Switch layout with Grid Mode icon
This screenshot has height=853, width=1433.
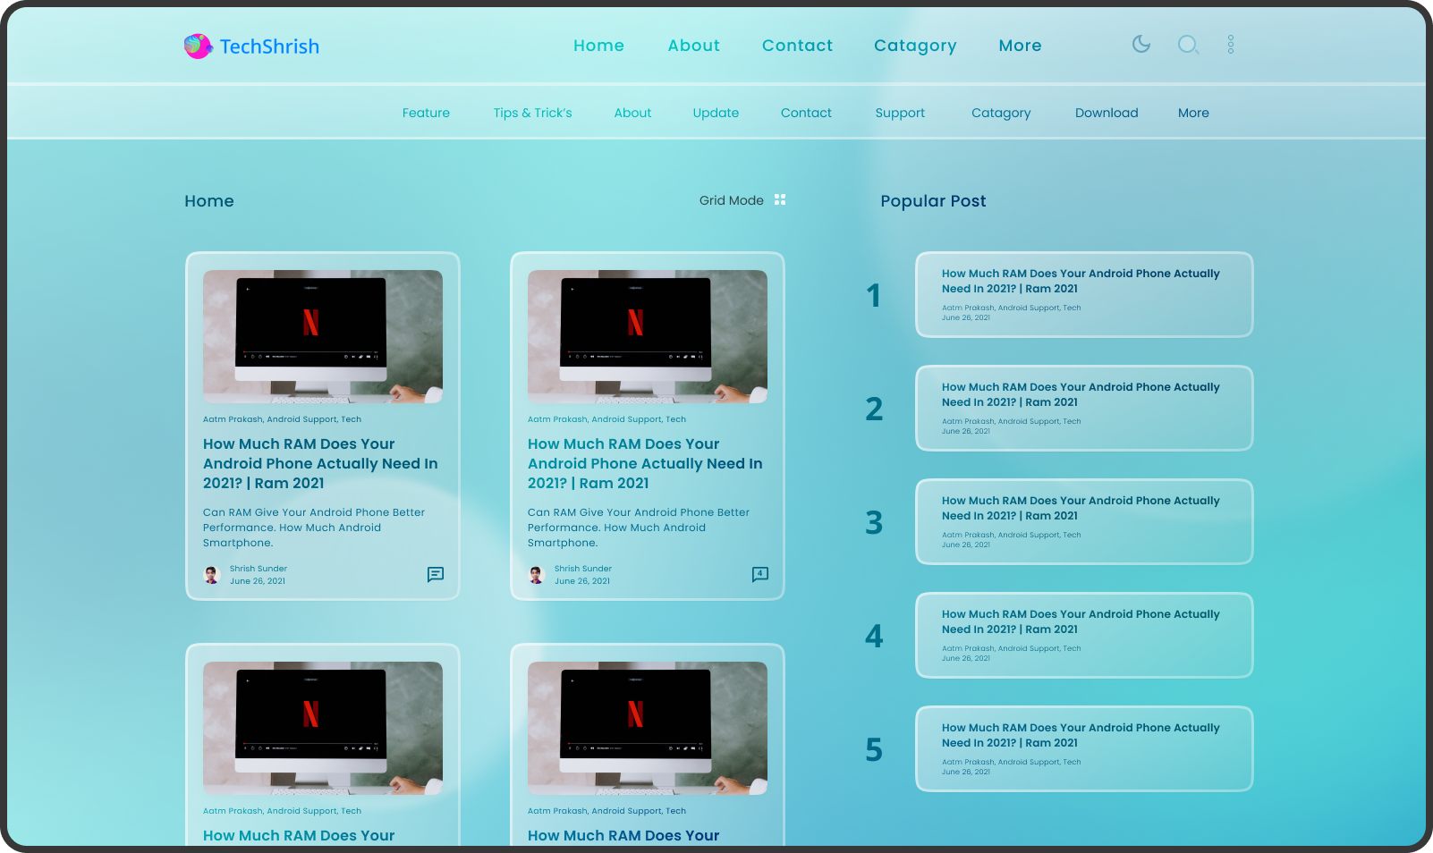point(780,200)
